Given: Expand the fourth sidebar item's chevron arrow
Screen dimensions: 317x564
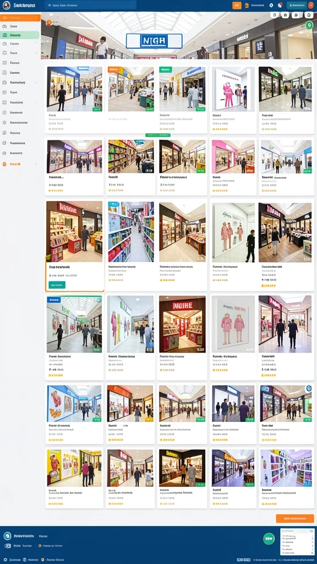Looking at the screenshot, I should click(36, 44).
